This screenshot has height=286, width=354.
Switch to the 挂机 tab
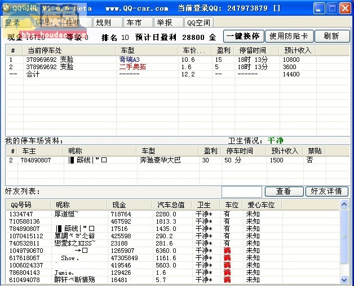77,22
